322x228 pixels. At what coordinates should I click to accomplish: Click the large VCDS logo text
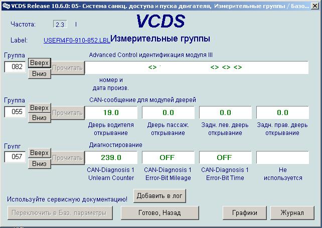160,21
